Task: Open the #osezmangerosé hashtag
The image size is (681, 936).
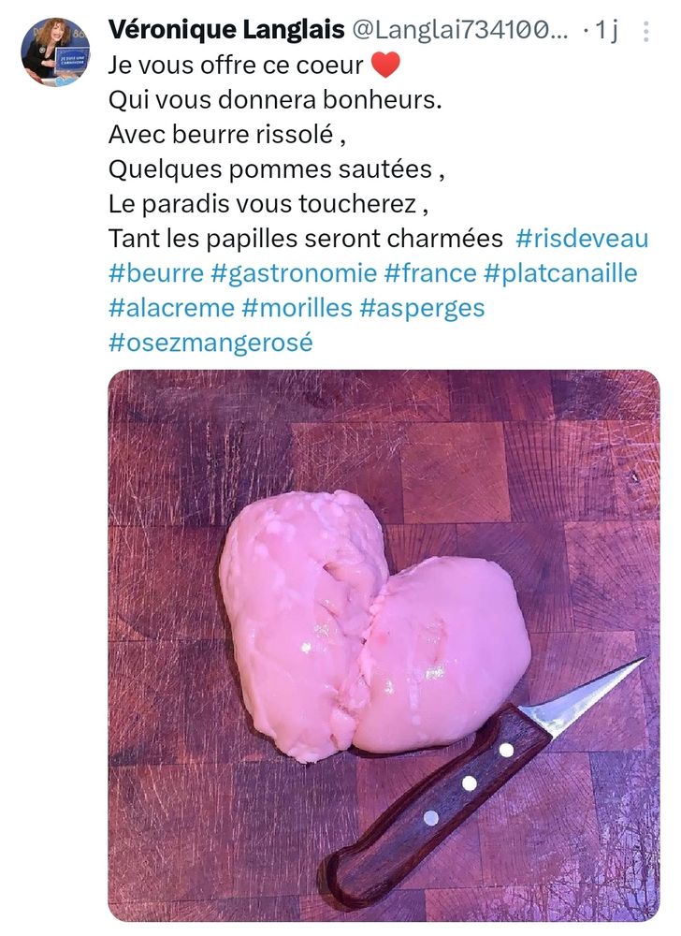Action: 210,344
